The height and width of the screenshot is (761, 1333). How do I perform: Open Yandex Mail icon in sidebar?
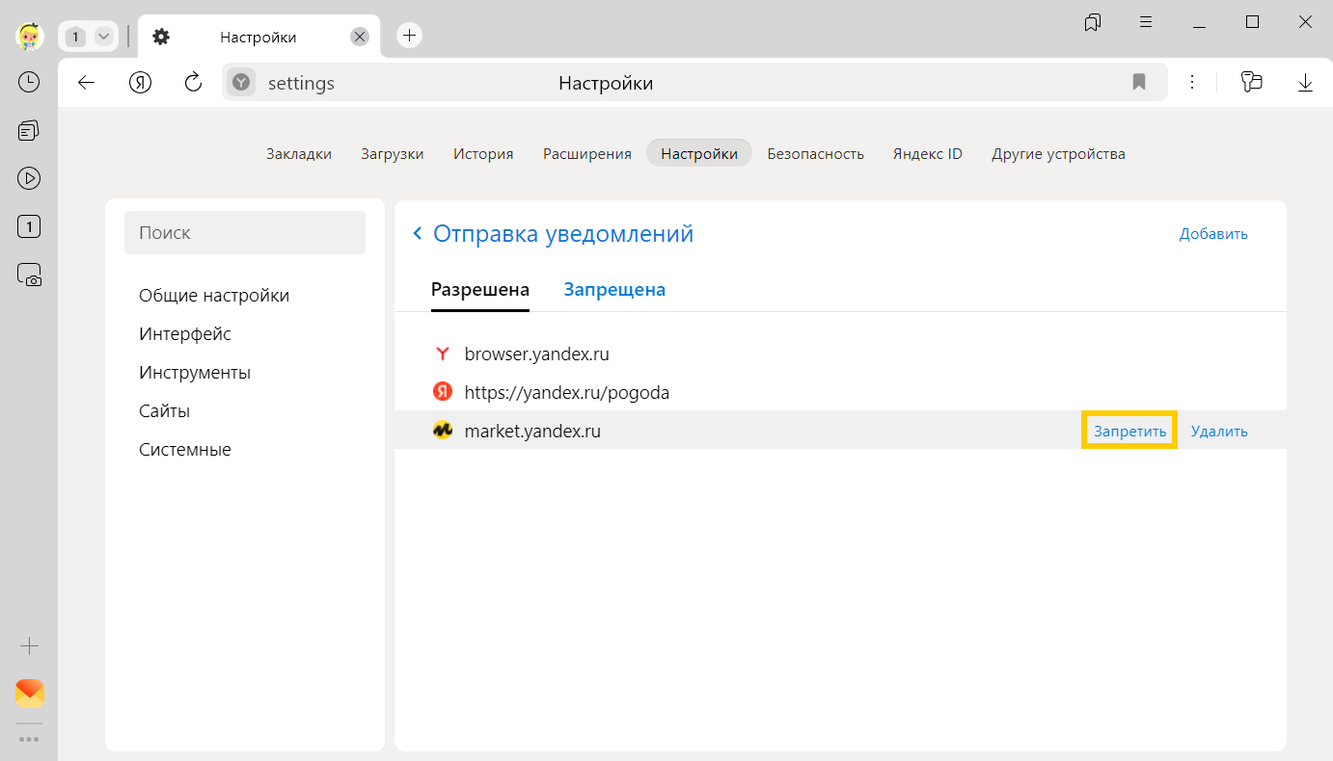(x=29, y=693)
